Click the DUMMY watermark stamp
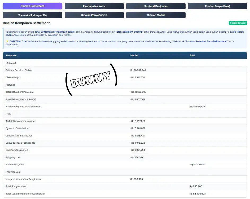 (x=91, y=79)
